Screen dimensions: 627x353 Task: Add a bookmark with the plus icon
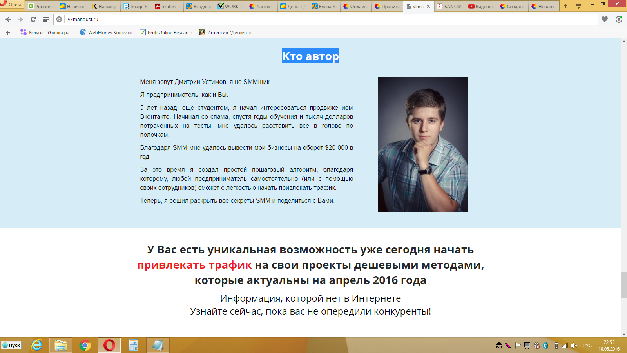point(8,33)
